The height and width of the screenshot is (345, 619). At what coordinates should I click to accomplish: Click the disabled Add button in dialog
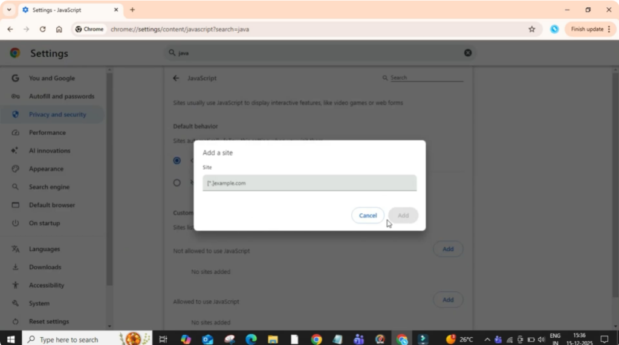click(x=403, y=215)
